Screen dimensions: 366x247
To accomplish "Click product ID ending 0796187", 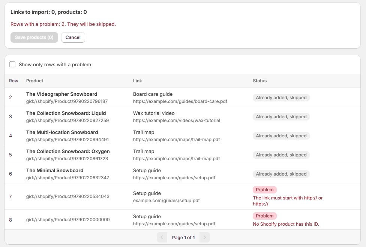I will coord(67,101).
